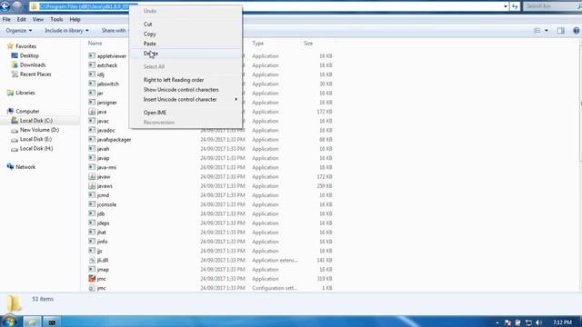Image resolution: width=582 pixels, height=327 pixels.
Task: Select the appletviewer file icon
Action: tap(92, 56)
